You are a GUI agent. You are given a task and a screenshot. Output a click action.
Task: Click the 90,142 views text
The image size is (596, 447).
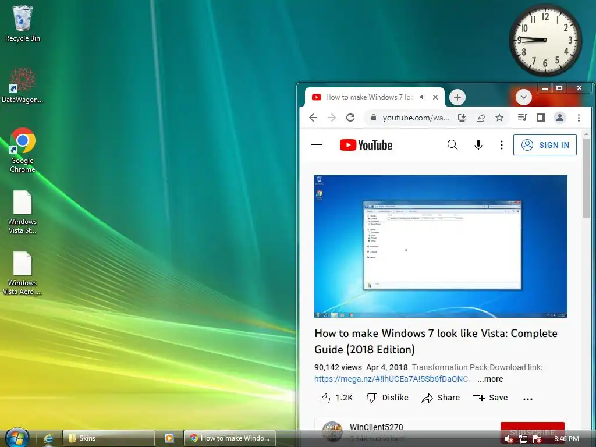tap(338, 368)
